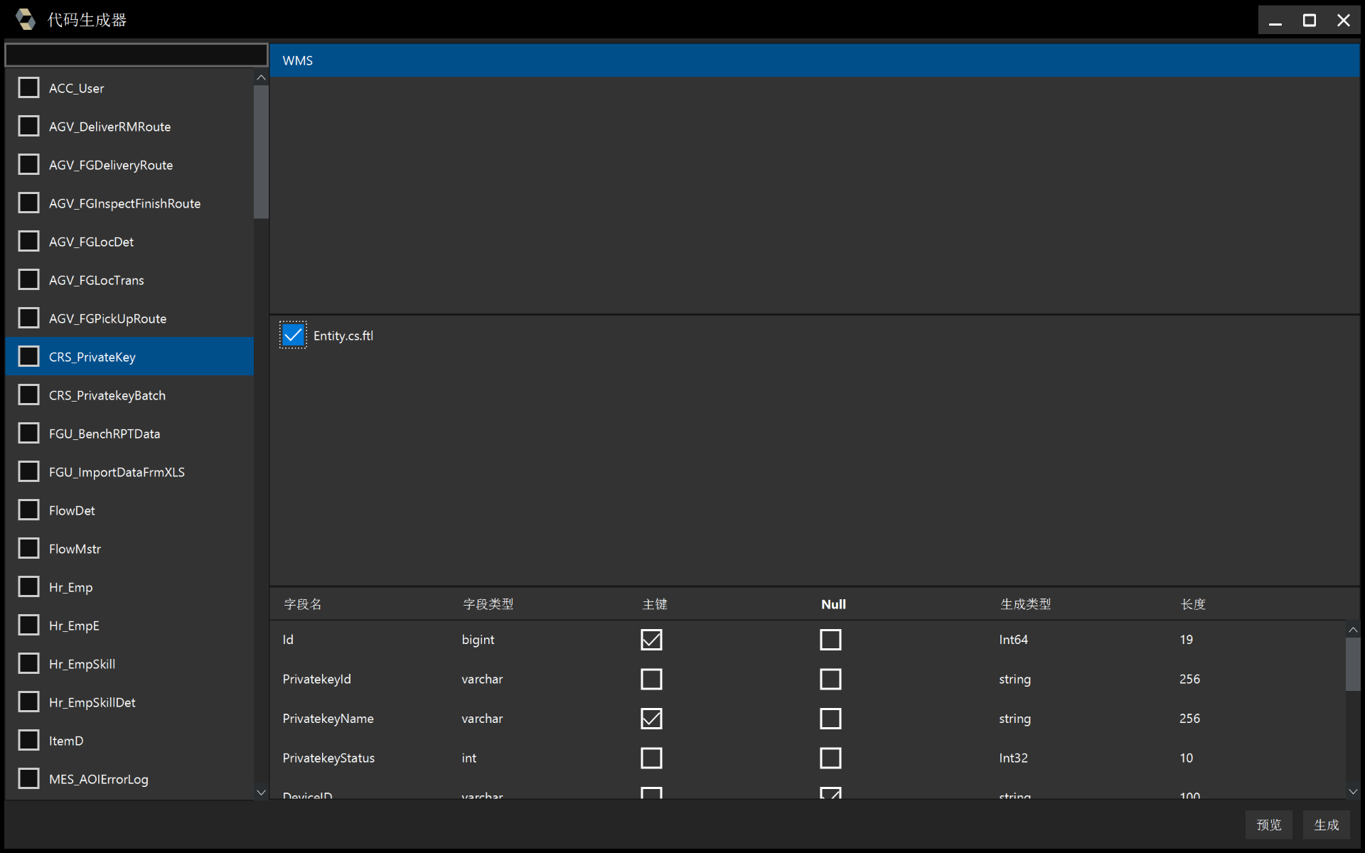Image resolution: width=1365 pixels, height=853 pixels.
Task: Check the Hr_Emp table checkbox
Action: coord(29,586)
